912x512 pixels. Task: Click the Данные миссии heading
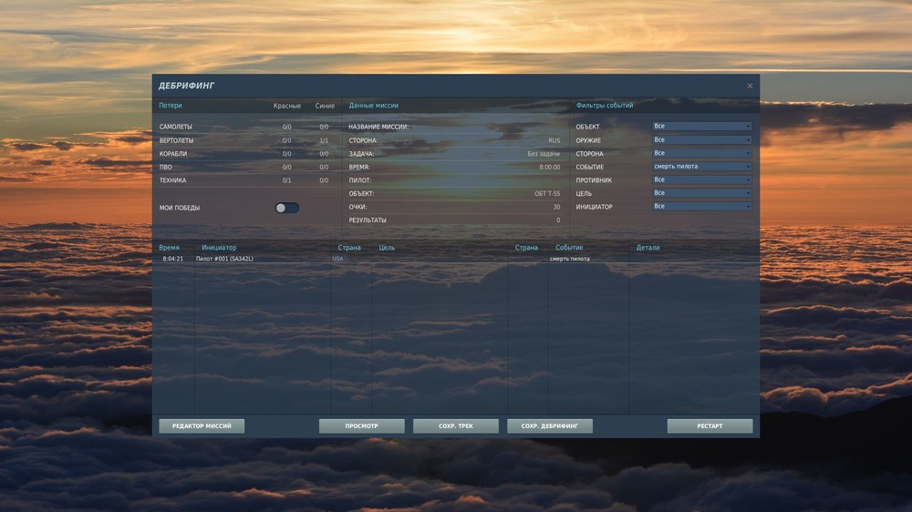click(x=373, y=106)
